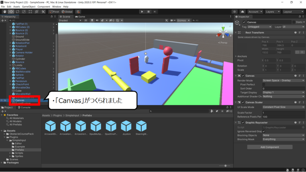Viewport: 306px width, 172px height.
Task: Expand the Anchors section
Action: (x=235, y=56)
